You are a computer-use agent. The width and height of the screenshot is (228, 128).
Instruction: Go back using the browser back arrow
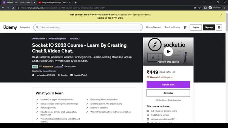[3, 8]
